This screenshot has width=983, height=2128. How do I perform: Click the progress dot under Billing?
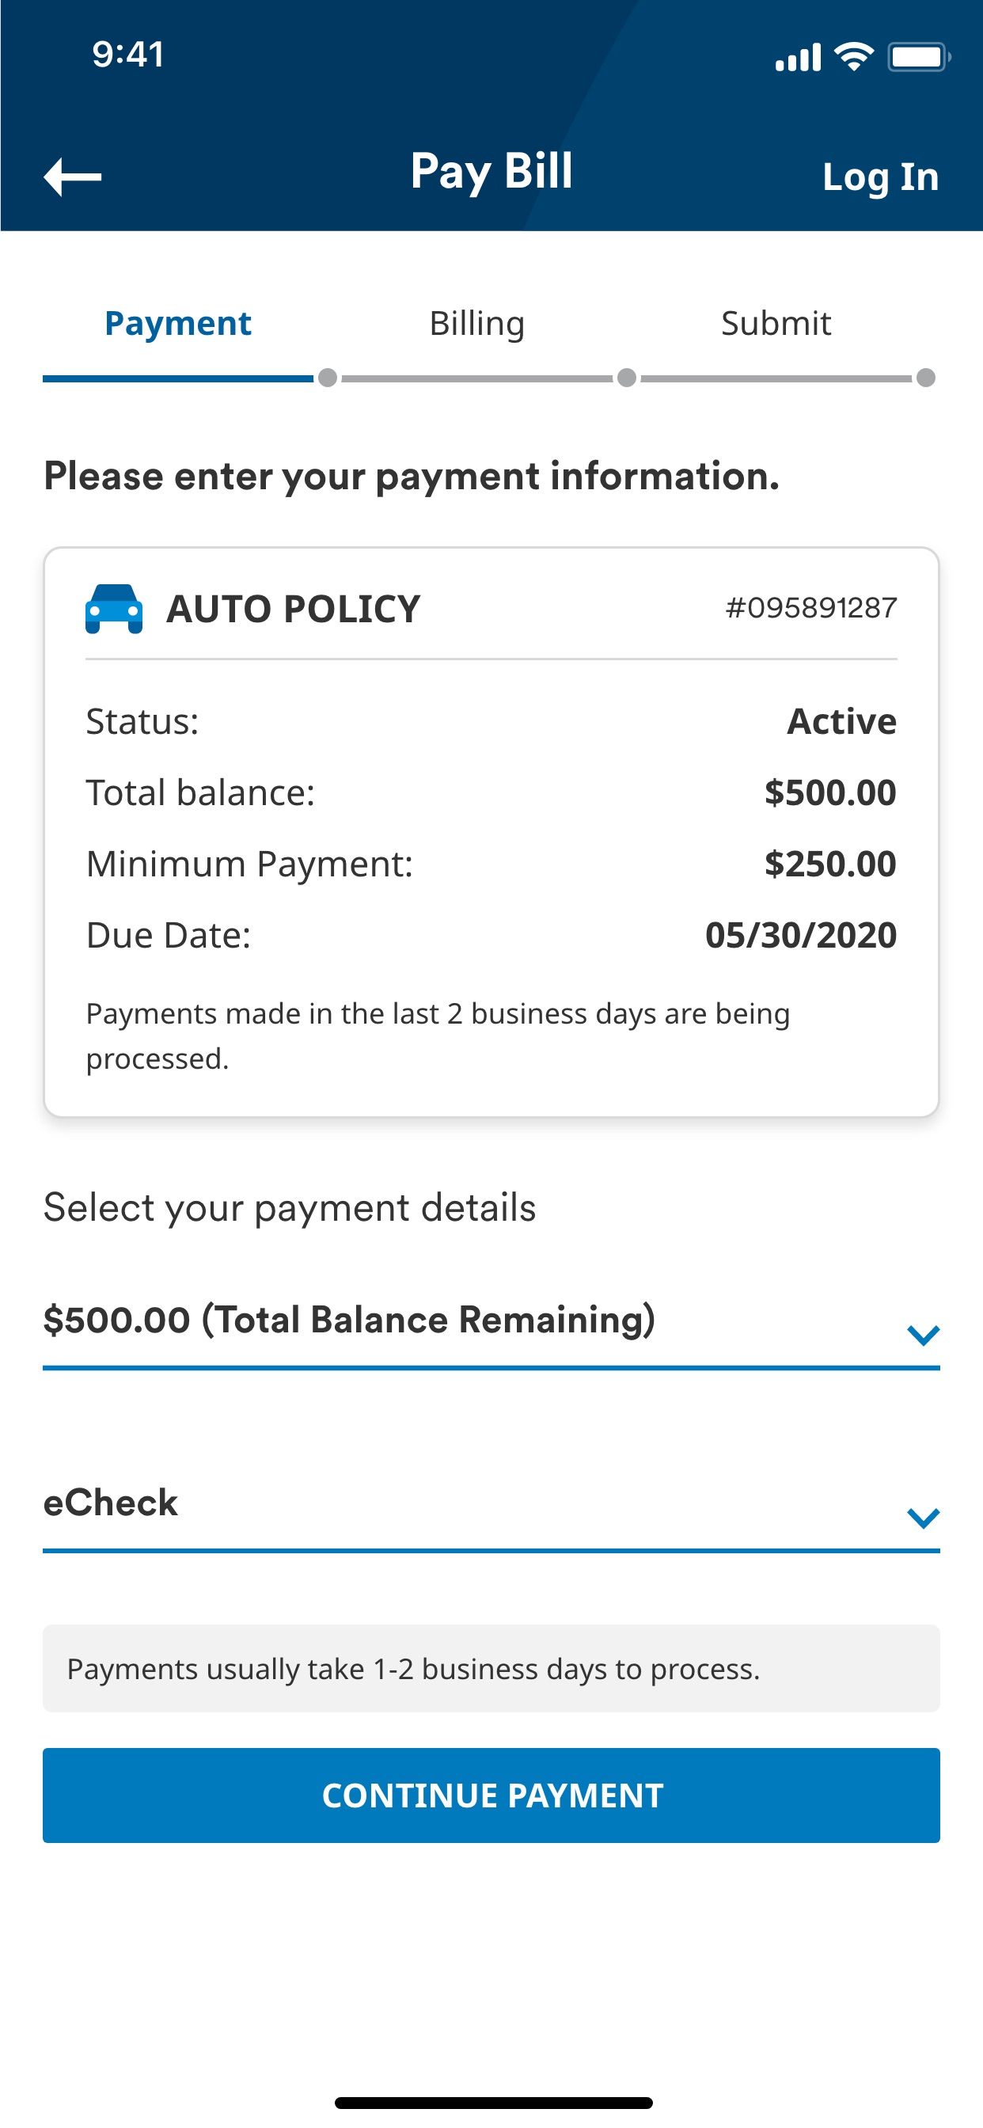627,378
